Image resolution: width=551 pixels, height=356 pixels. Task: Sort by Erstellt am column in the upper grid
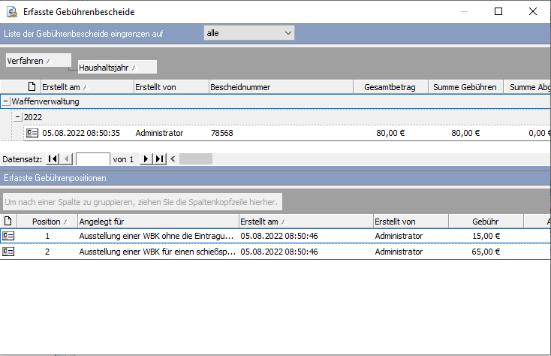pos(86,87)
